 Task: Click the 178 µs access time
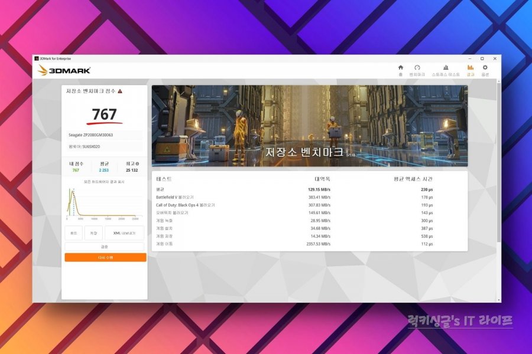tap(427, 197)
